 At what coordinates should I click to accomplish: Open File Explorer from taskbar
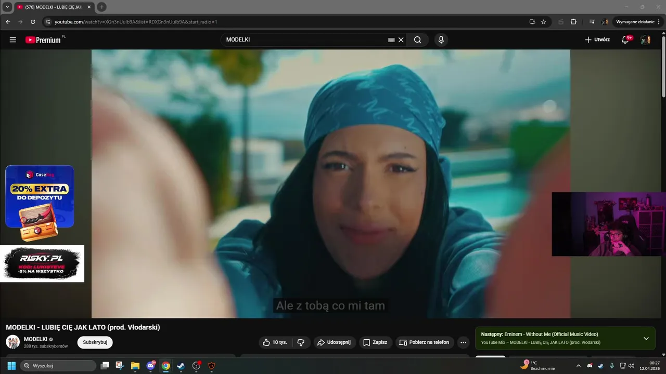pyautogui.click(x=135, y=366)
